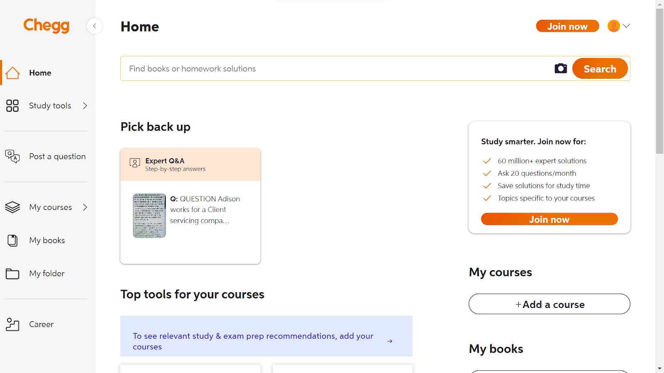The width and height of the screenshot is (664, 373).
Task: Click the Expert Q&A card icon
Action: tap(134, 163)
